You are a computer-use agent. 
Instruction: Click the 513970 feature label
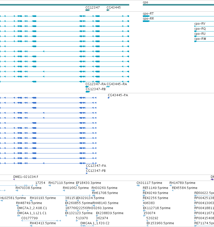point(82,218)
